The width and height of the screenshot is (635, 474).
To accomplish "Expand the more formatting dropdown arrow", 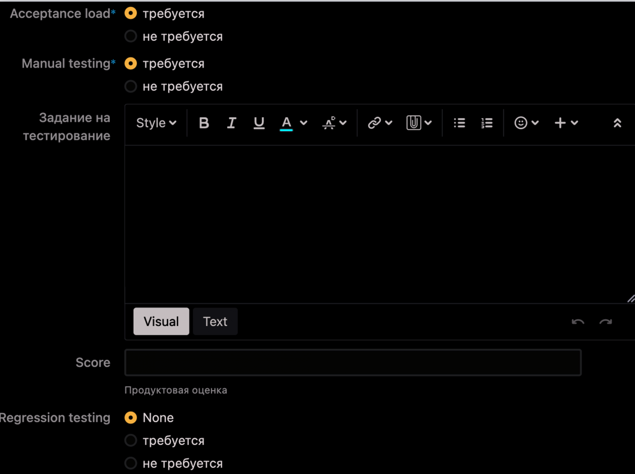I will point(343,123).
